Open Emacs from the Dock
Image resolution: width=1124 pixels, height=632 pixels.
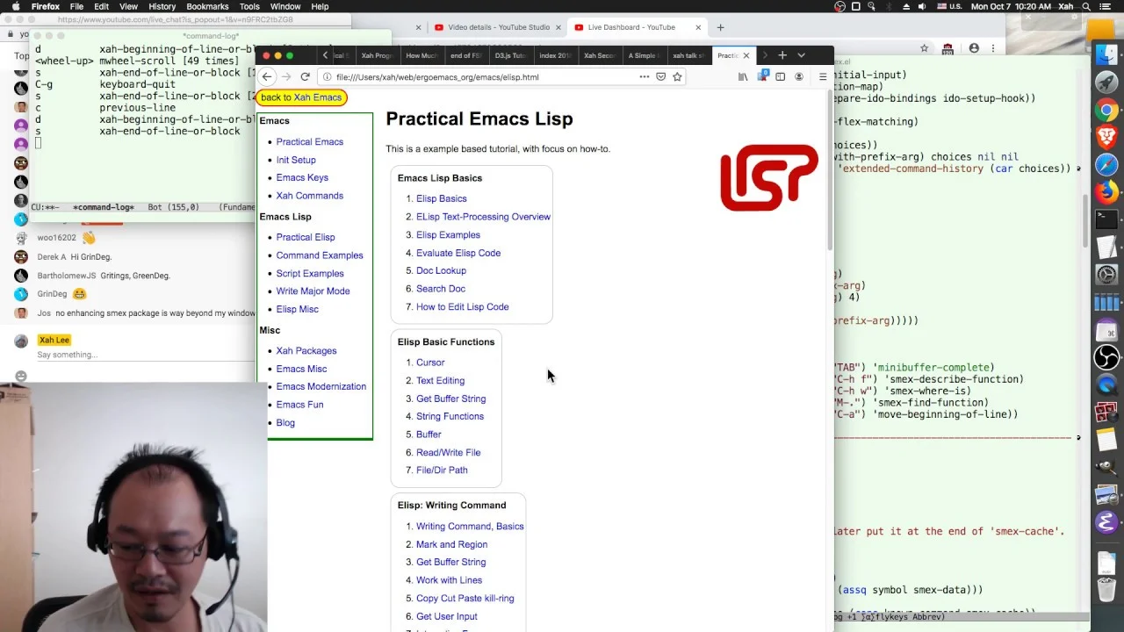(1106, 522)
